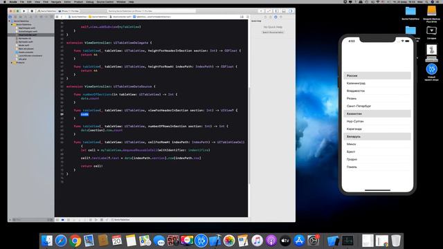Click the editor vertical scrollbar
The width and height of the screenshot is (443, 249).
[x=249, y=136]
